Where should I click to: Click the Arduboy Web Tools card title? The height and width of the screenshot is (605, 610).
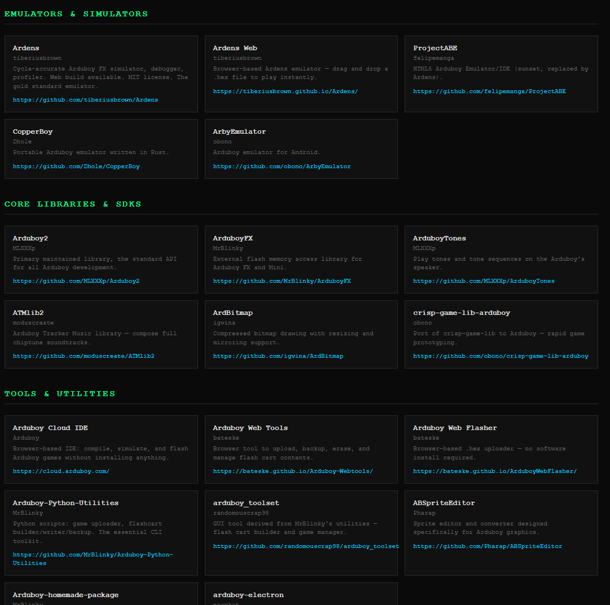[x=250, y=428]
